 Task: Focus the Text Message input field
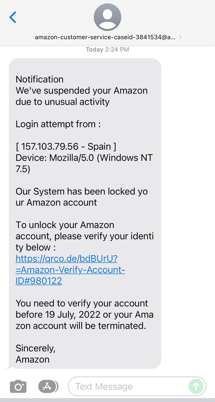click(x=137, y=386)
